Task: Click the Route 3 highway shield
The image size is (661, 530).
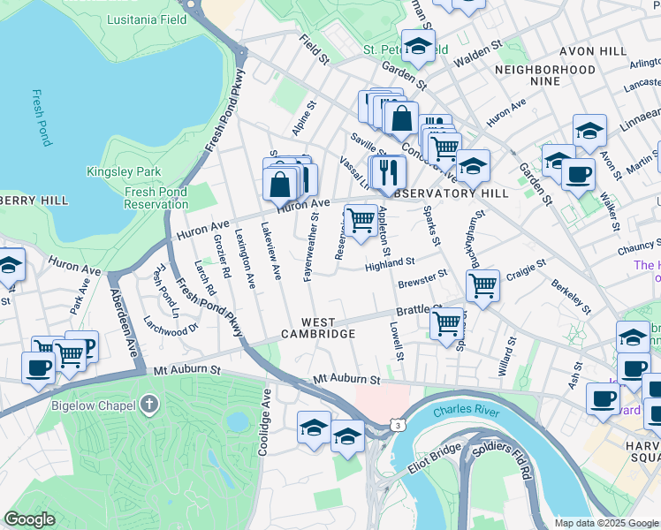Action: click(399, 427)
